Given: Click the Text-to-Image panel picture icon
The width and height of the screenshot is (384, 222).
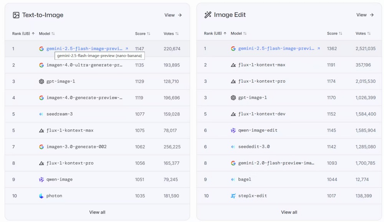Looking at the screenshot, I should 16,15.
